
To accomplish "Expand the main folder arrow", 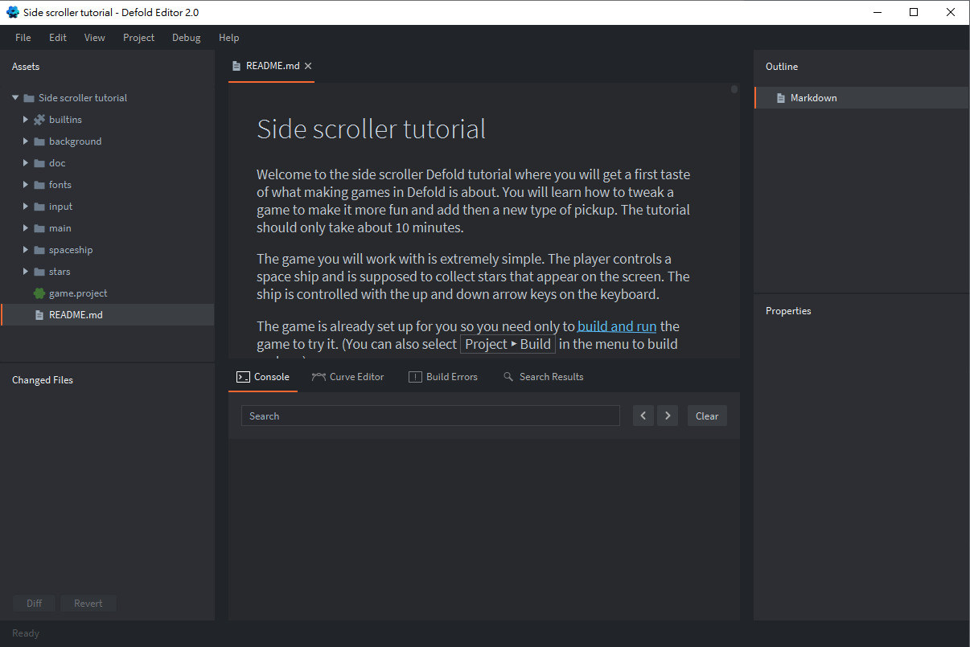I will tap(26, 228).
